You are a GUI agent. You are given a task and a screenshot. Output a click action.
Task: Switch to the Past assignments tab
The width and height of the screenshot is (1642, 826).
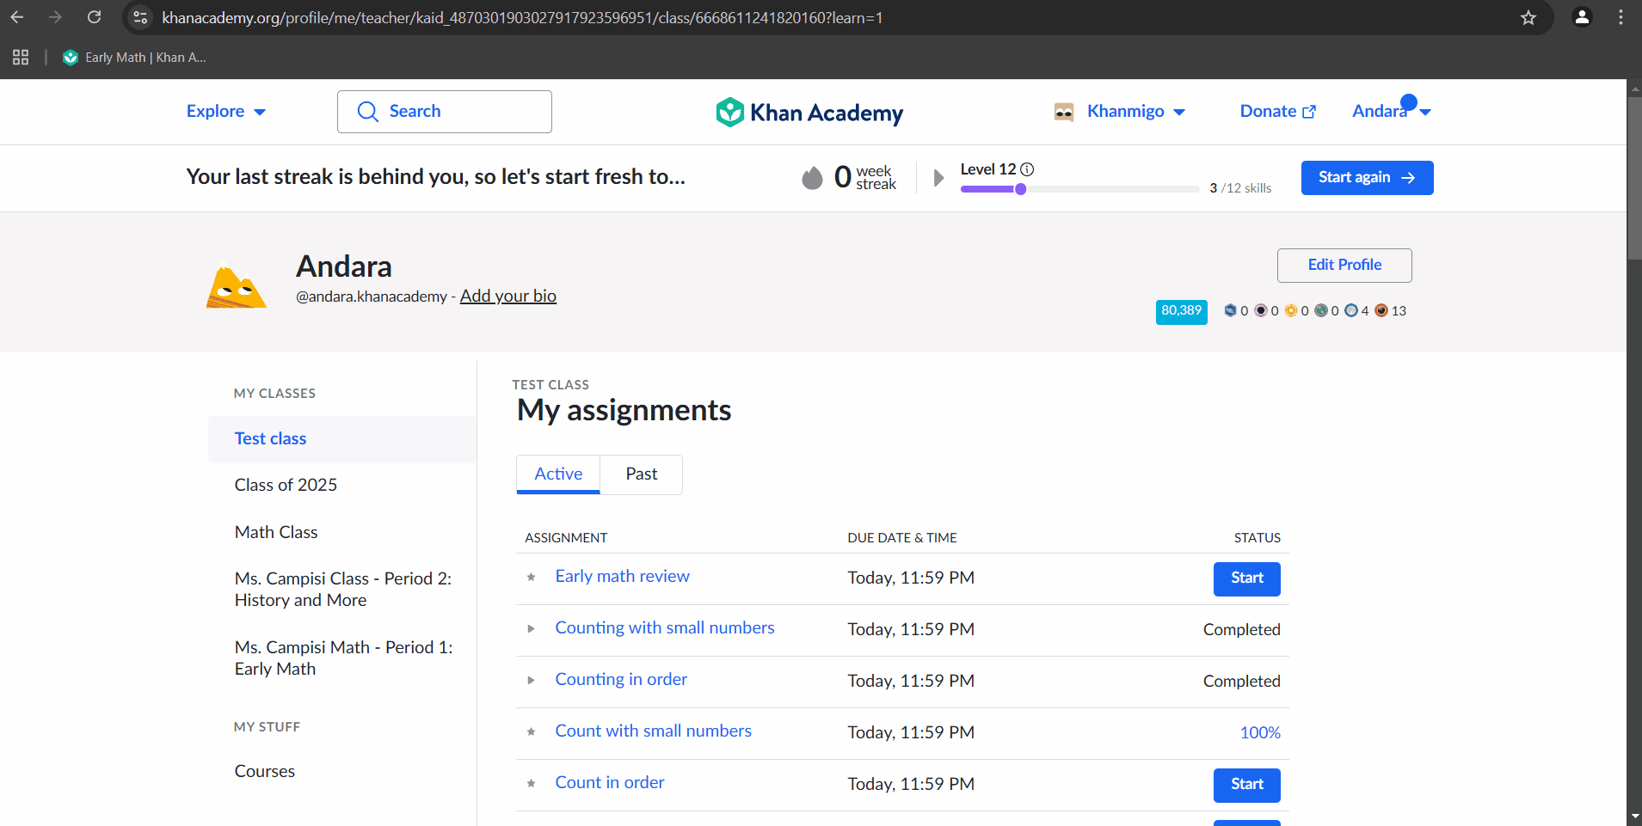641,474
